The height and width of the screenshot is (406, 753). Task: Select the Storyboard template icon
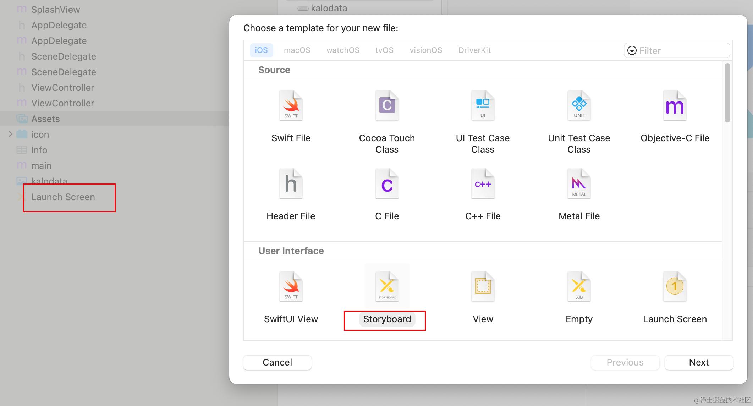click(x=387, y=287)
